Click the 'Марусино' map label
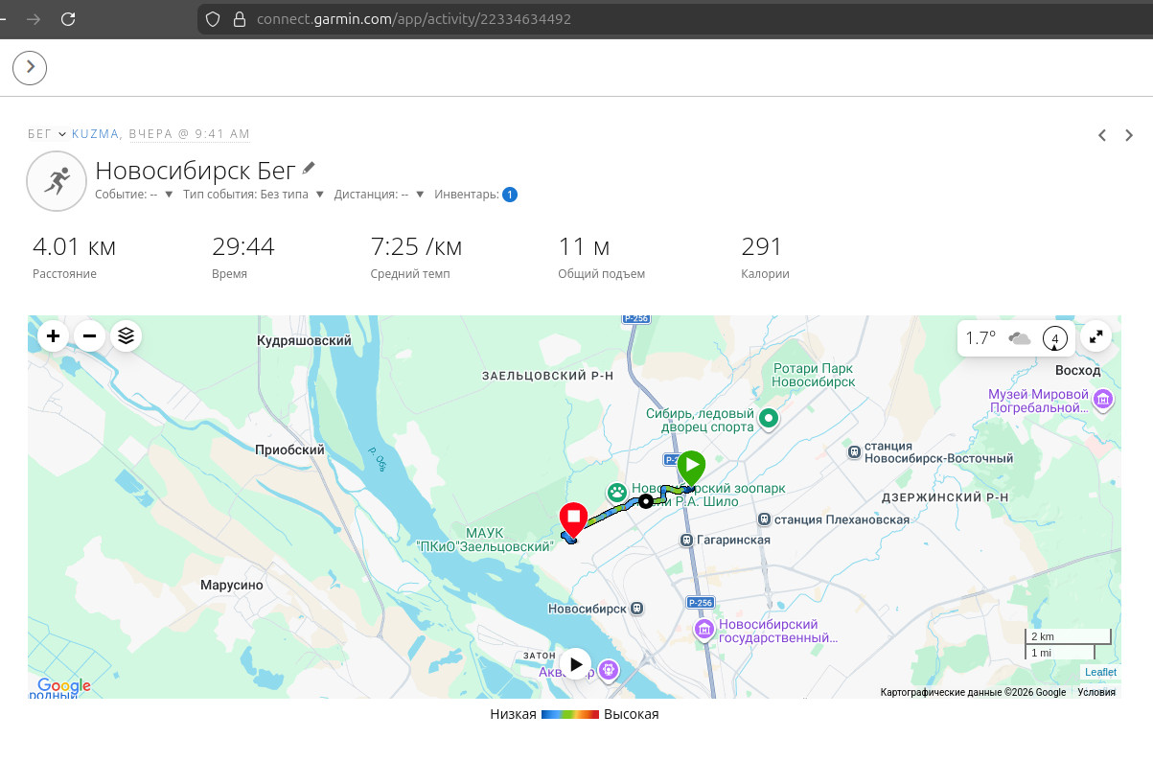Screen dimensions: 1153x761 point(232,585)
